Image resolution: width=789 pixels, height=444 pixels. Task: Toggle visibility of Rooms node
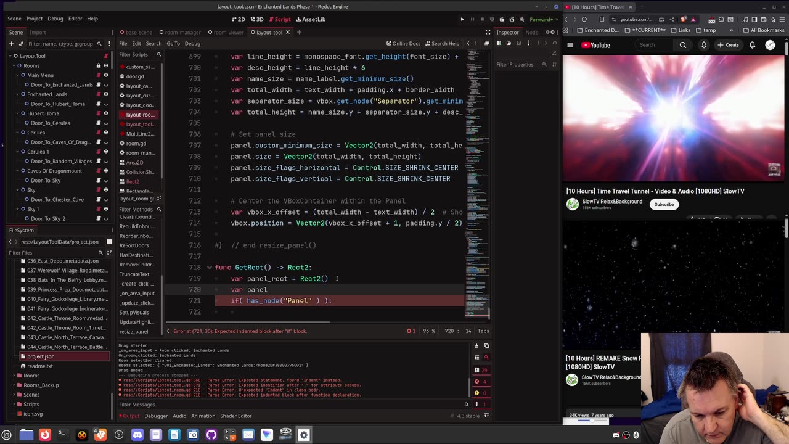[x=105, y=65]
